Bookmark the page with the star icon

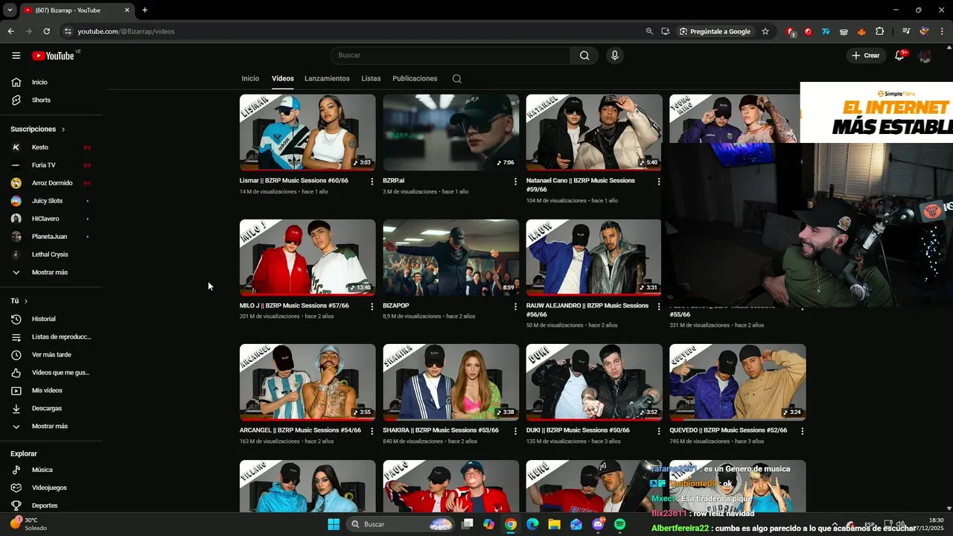pyautogui.click(x=765, y=31)
